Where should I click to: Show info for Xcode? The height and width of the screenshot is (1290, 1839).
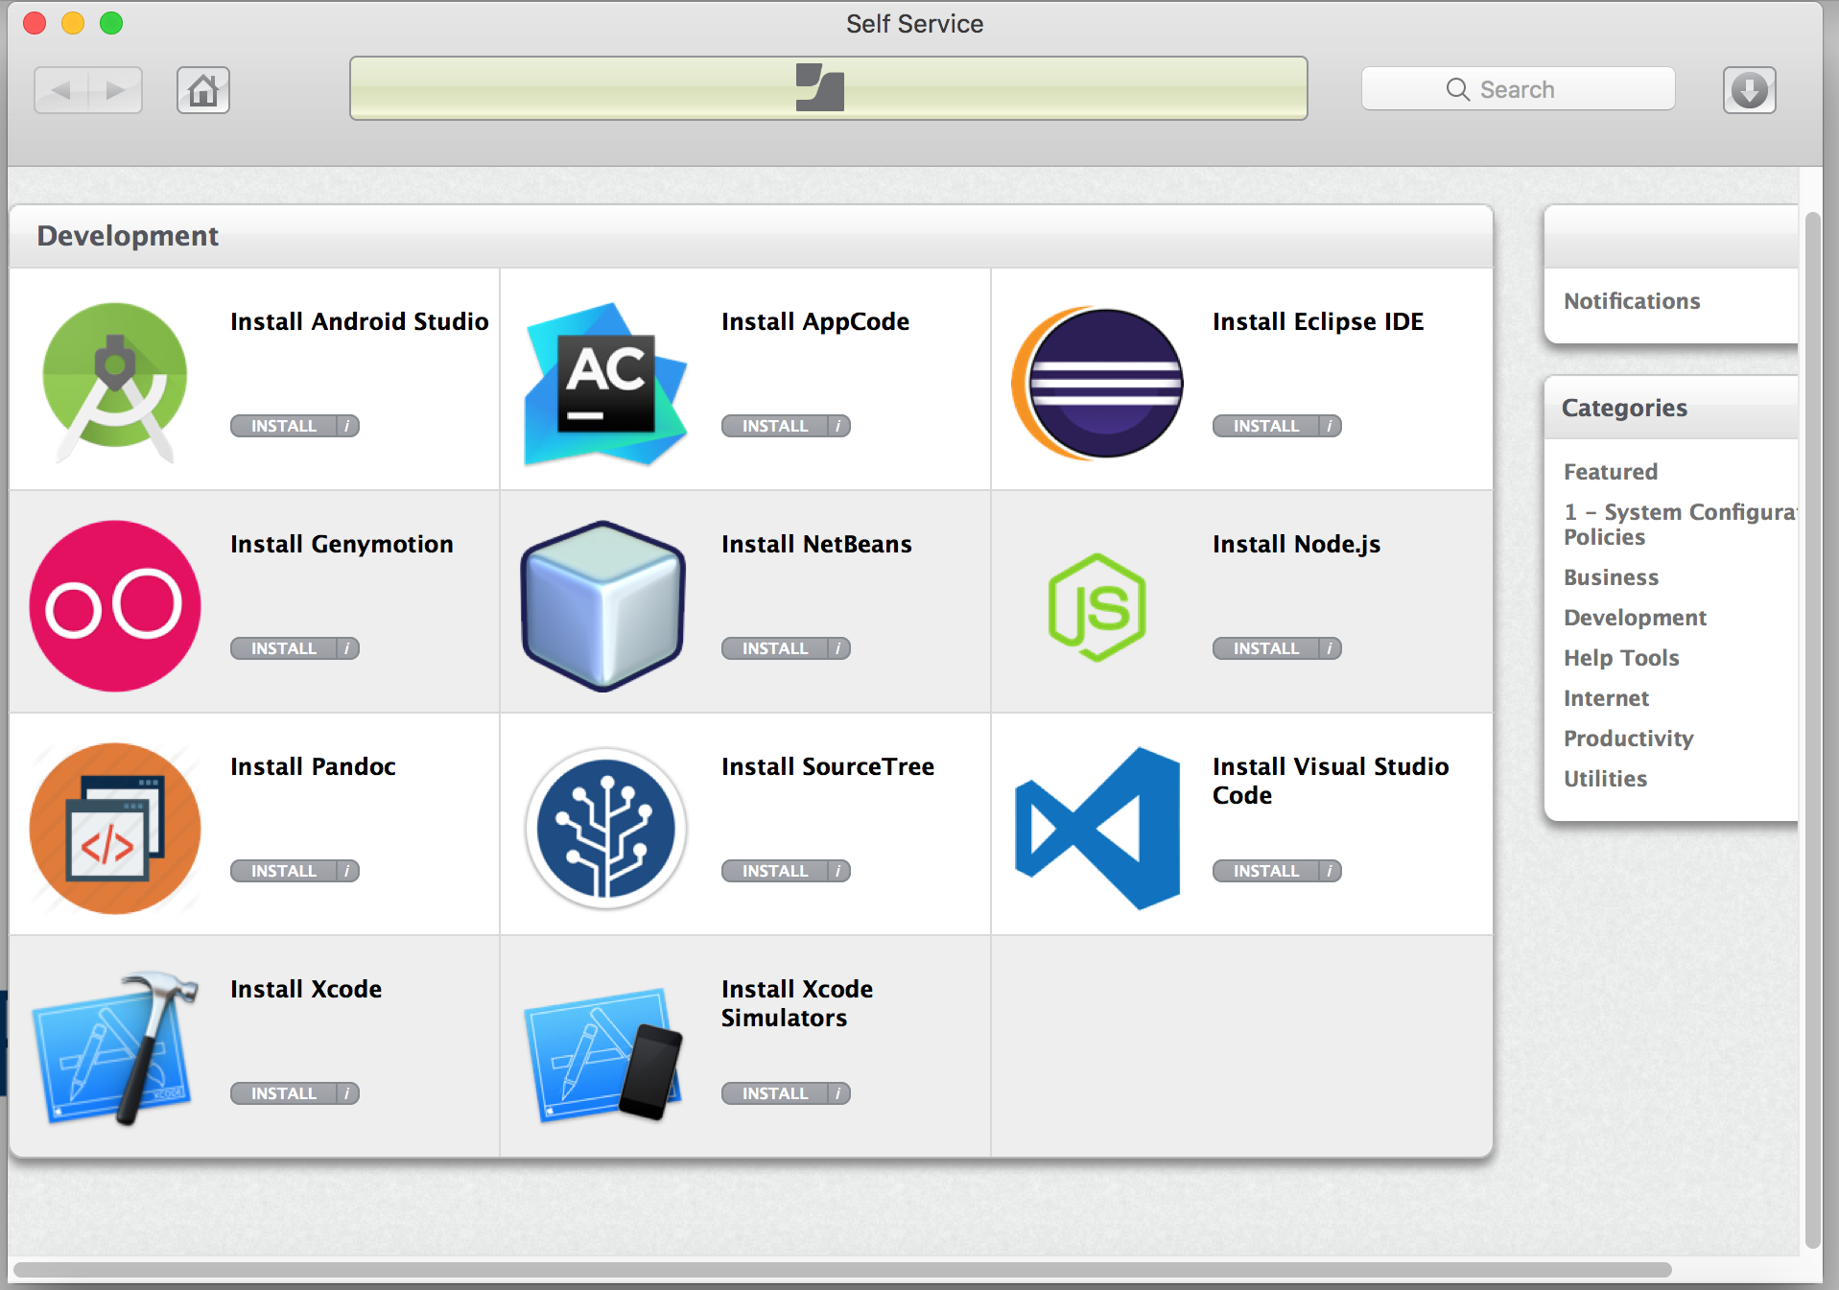pos(347,1093)
